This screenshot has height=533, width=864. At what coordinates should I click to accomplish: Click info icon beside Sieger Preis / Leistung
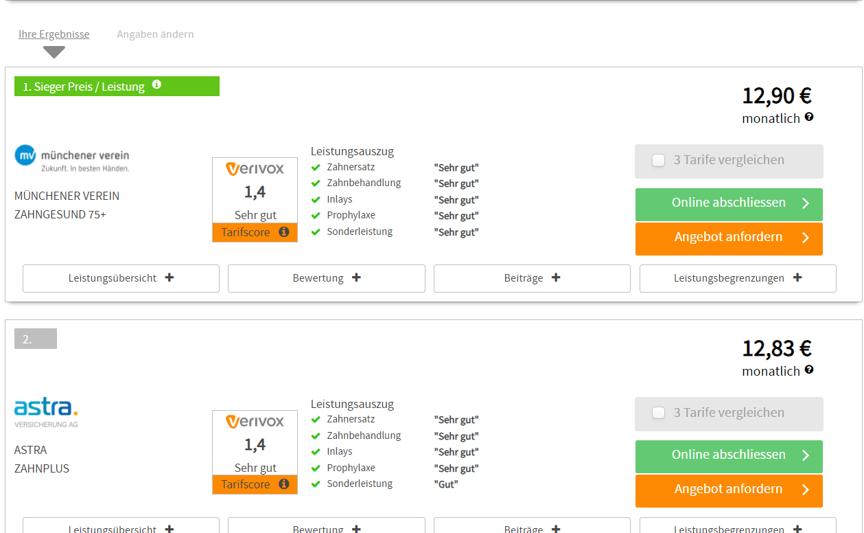click(156, 84)
